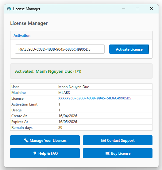Select the User value 'Manh Nguyen Duc' in the table
Screen dimensions: 162x170
point(74,87)
